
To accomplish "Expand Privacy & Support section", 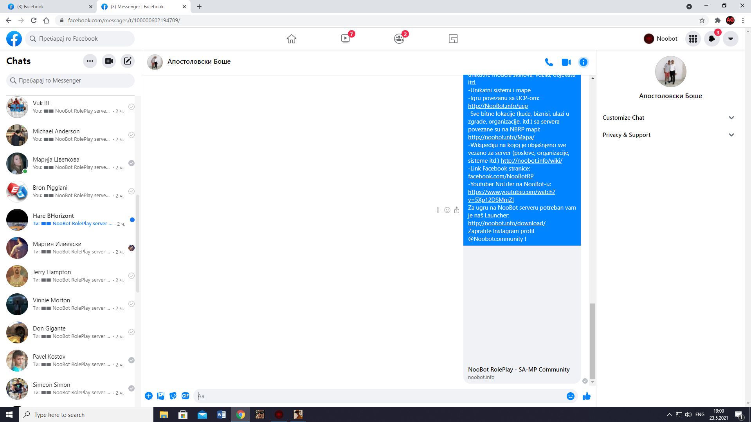I will (668, 135).
